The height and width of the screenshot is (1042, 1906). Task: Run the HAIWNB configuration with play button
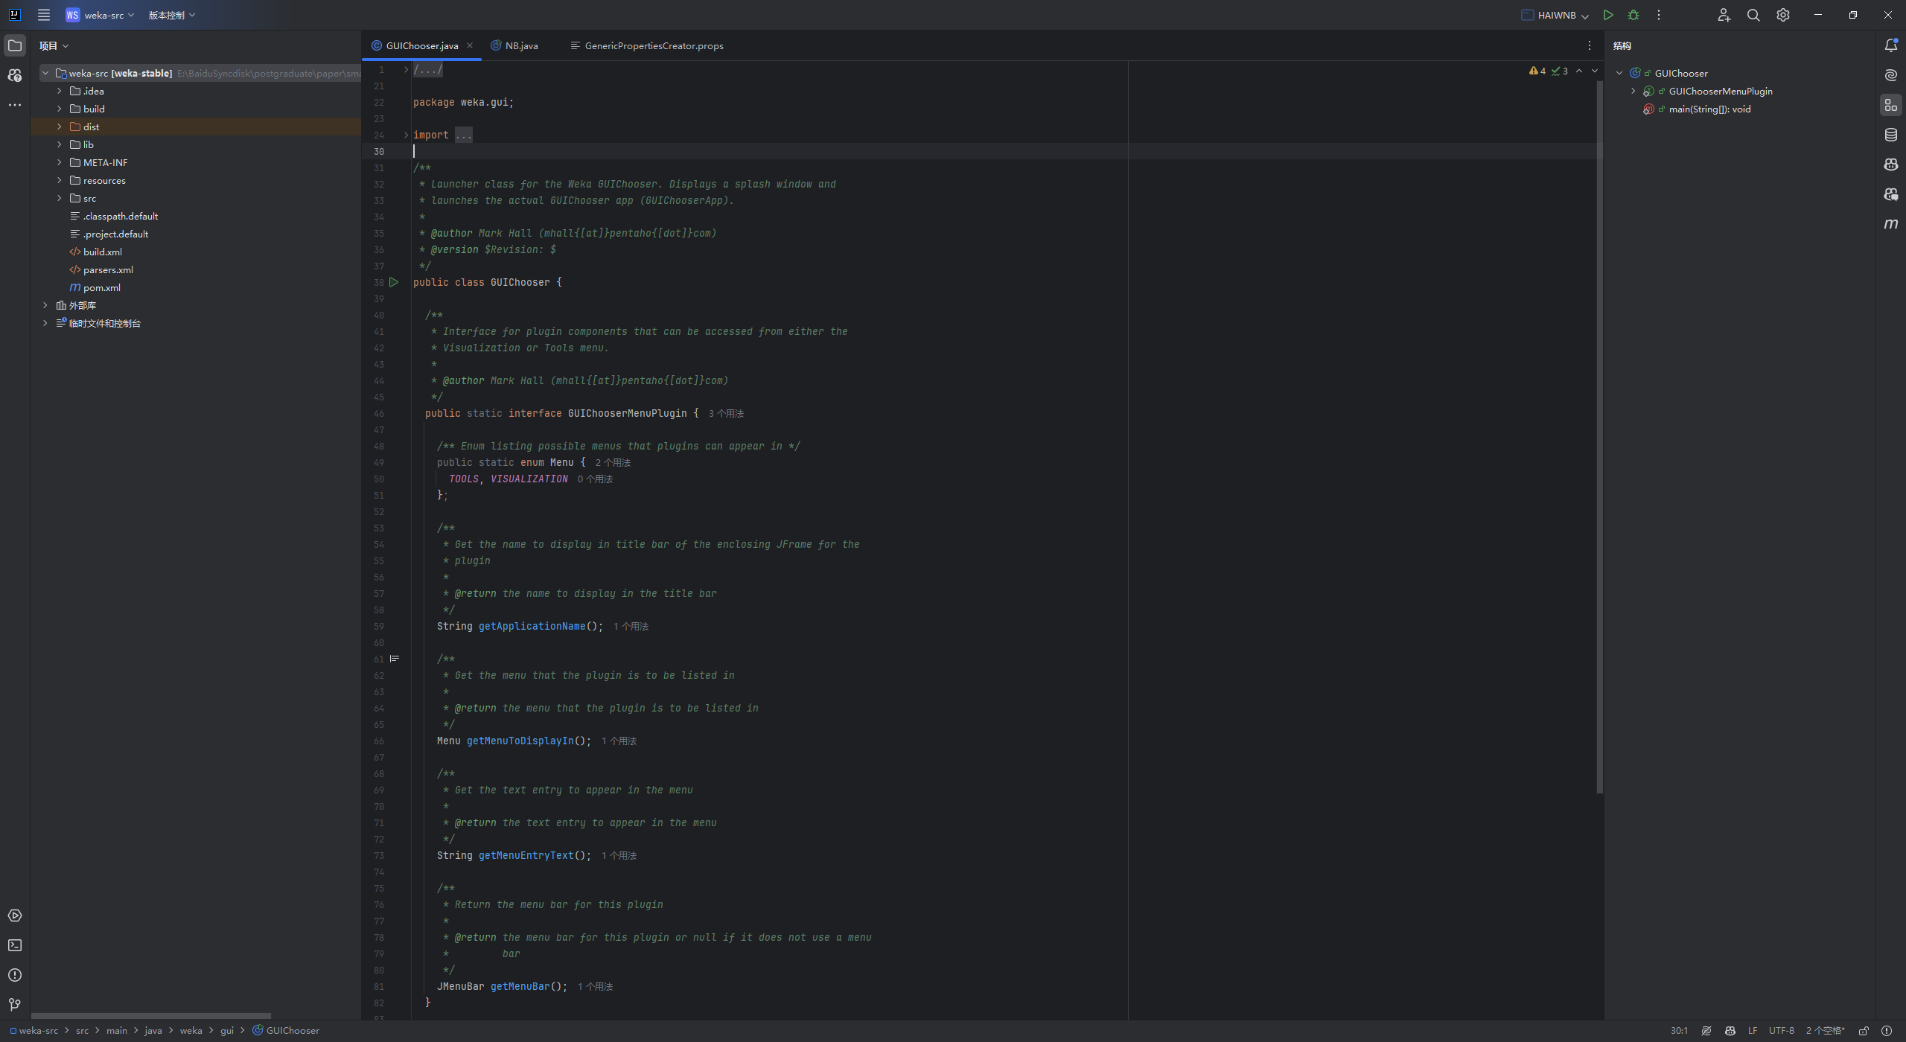point(1608,15)
